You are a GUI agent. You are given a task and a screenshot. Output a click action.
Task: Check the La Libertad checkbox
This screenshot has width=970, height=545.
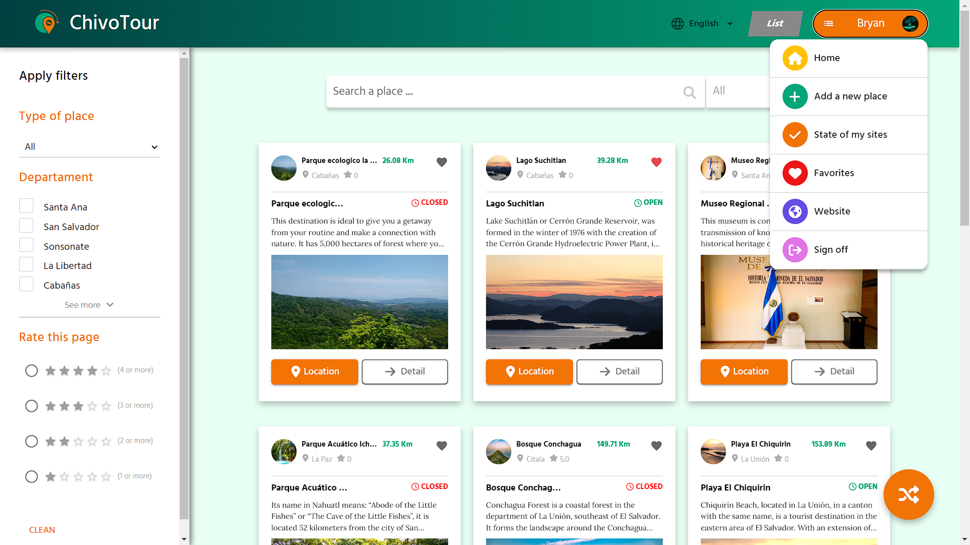[x=26, y=264]
